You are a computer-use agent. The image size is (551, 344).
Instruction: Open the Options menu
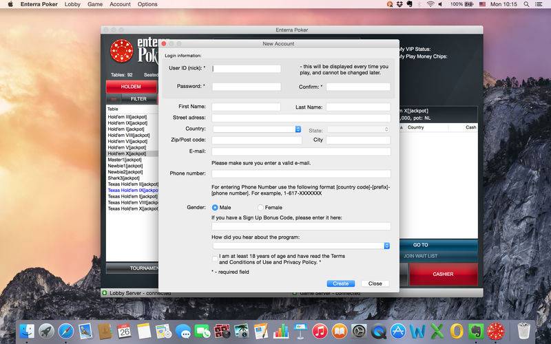(x=147, y=4)
